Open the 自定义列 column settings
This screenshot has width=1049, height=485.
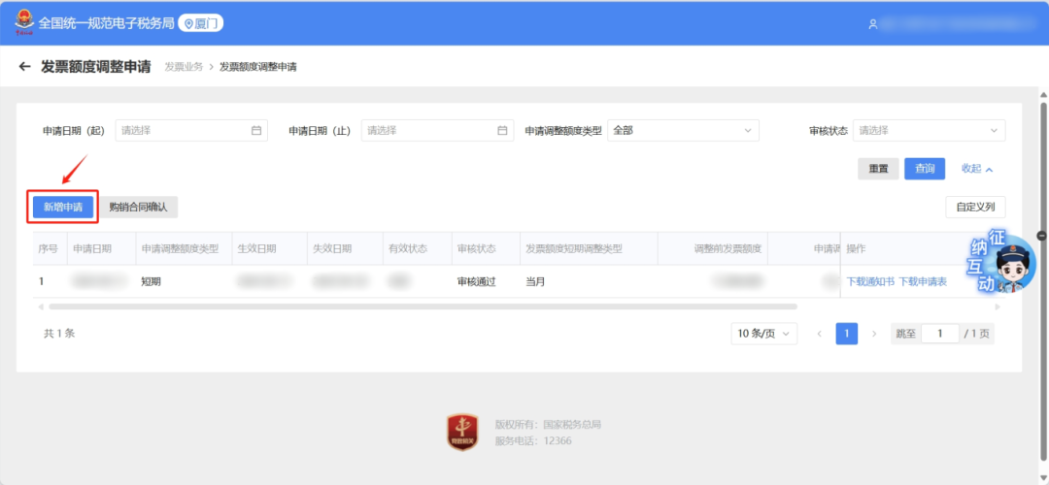[975, 207]
